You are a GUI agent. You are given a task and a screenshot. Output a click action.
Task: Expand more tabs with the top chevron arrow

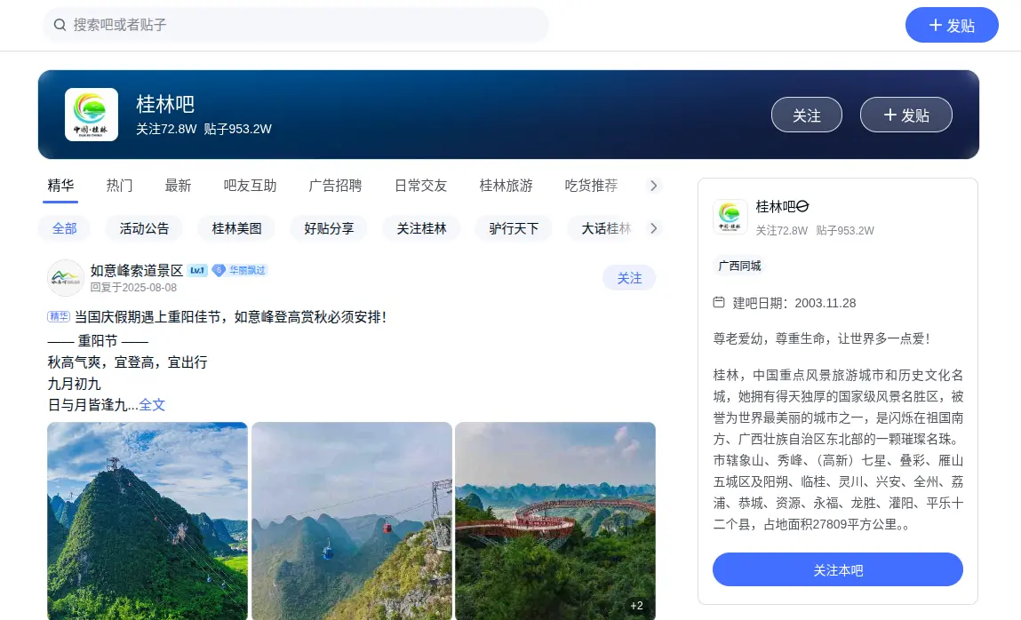(653, 186)
